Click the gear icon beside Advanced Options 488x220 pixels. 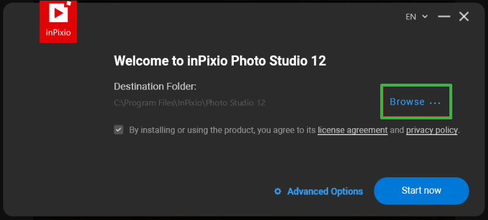tap(278, 191)
